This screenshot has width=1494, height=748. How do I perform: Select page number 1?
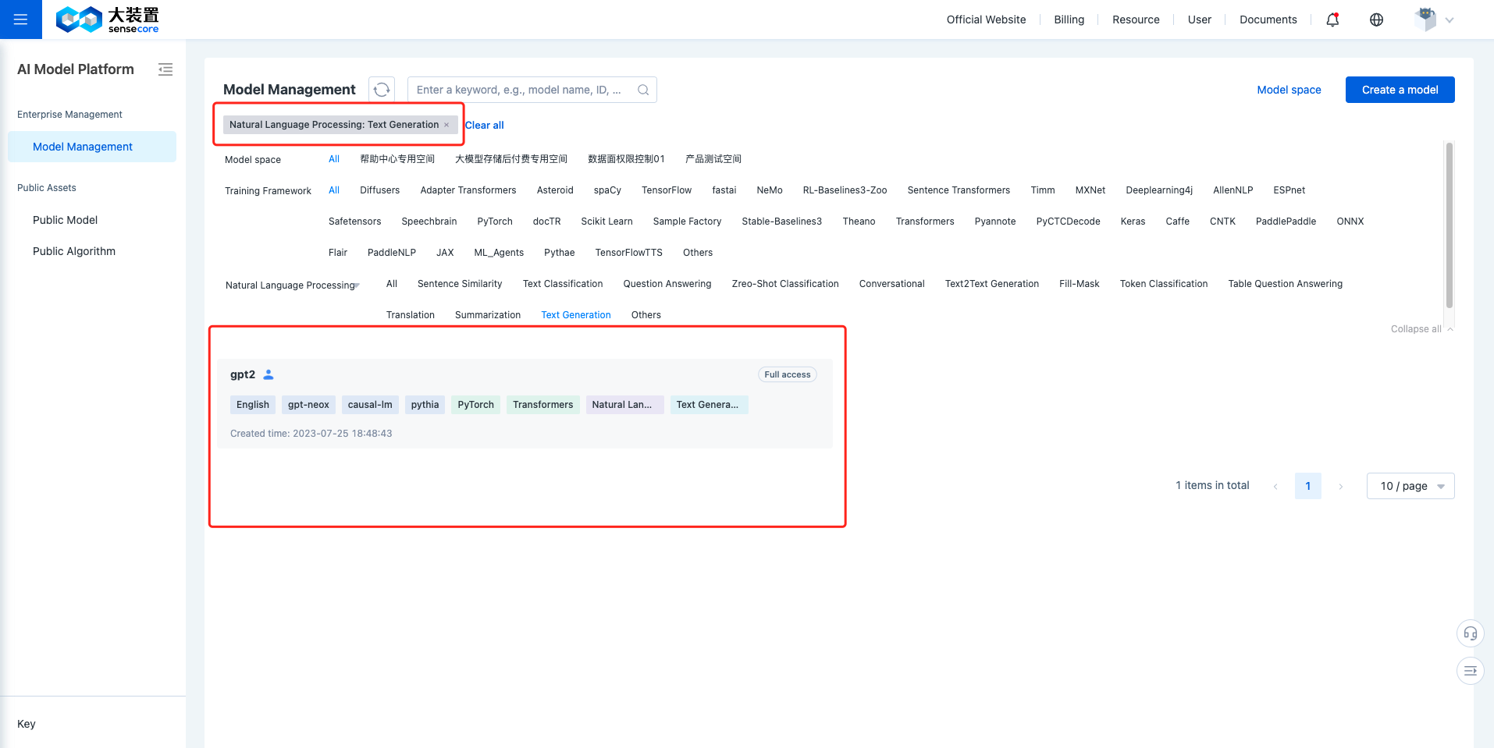pos(1308,486)
